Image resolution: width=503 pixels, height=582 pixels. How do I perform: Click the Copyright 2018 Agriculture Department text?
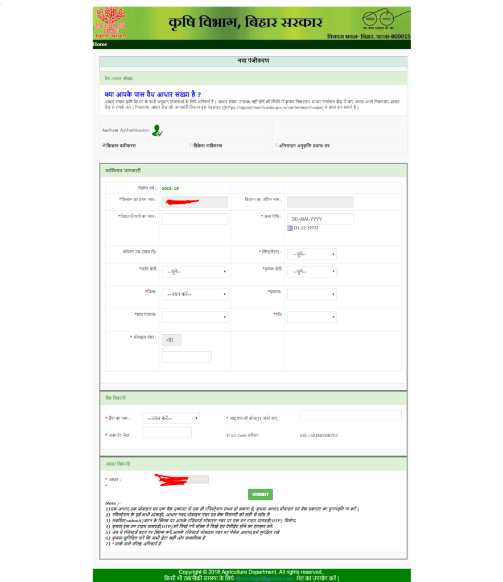point(251,572)
